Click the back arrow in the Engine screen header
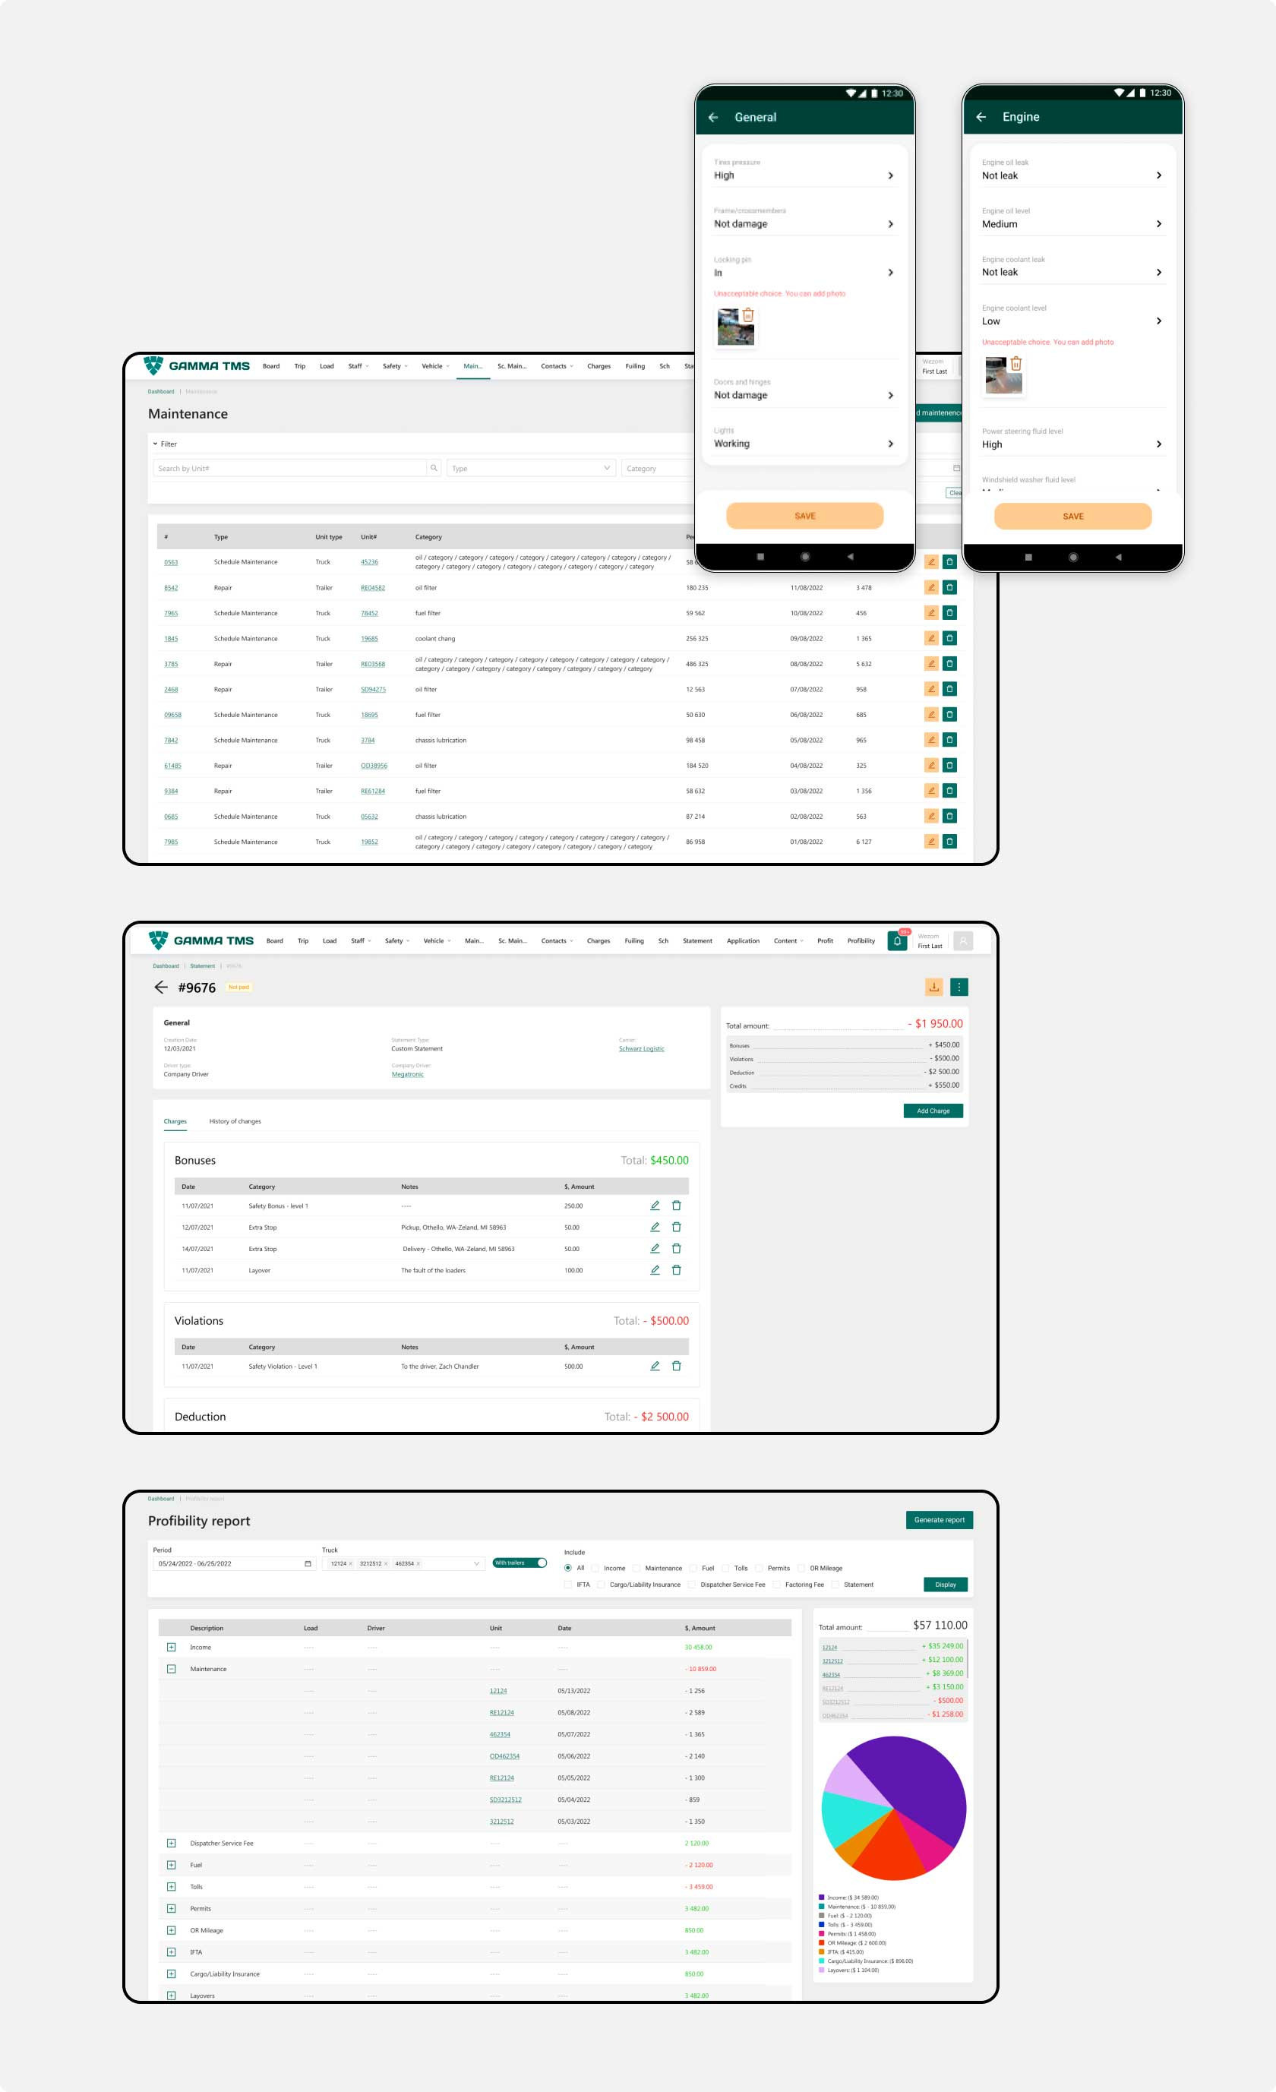Image resolution: width=1276 pixels, height=2092 pixels. coord(981,117)
